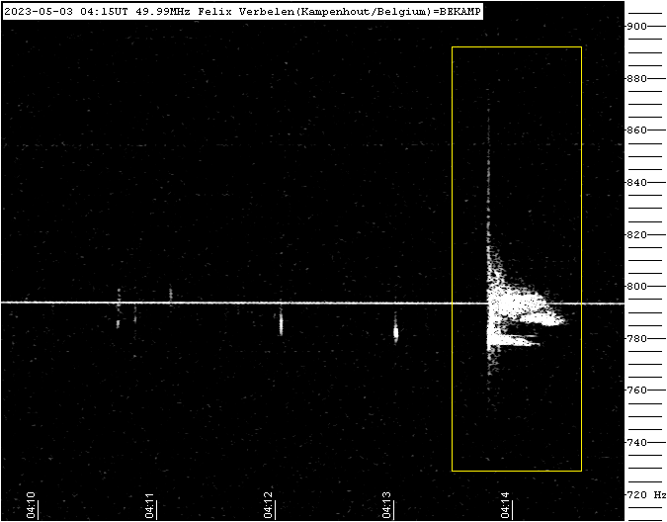
Task: Click the 800 frequency scale label
Action: [x=636, y=287]
